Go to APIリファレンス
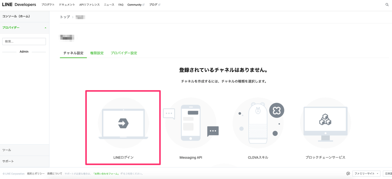 coord(90,5)
